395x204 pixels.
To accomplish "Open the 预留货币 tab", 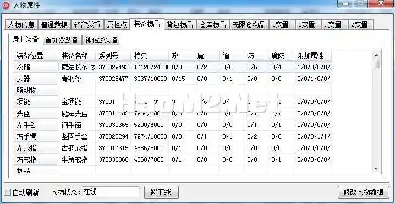I will click(87, 25).
